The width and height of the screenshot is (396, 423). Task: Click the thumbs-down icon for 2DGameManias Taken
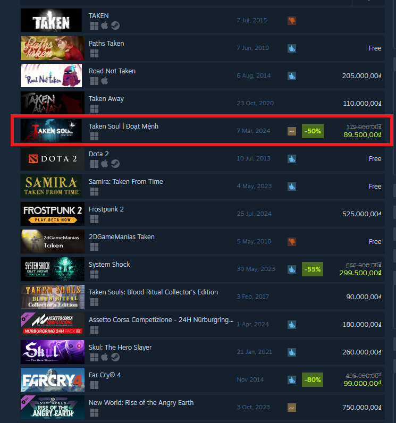click(292, 242)
